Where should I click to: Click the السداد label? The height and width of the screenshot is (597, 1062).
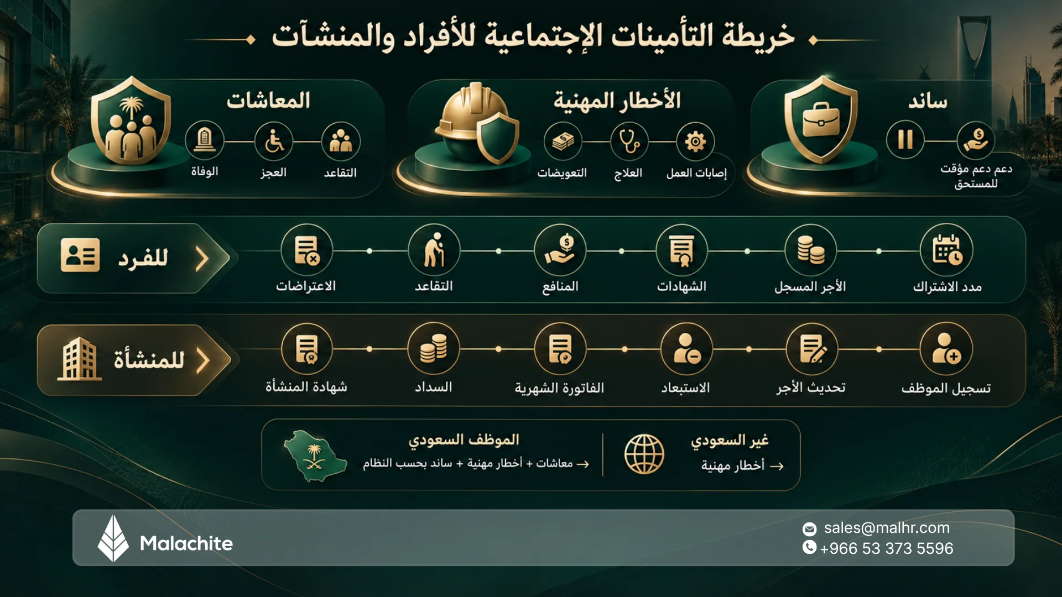[x=434, y=387]
